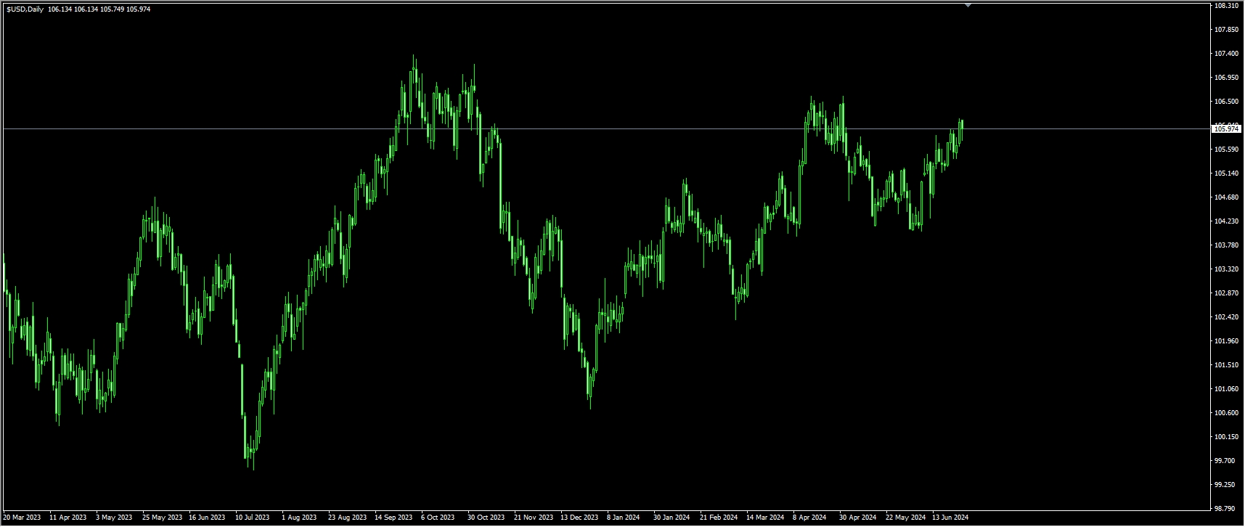Click the gray chart shift triangle marker
The height and width of the screenshot is (527, 1245).
(x=968, y=4)
